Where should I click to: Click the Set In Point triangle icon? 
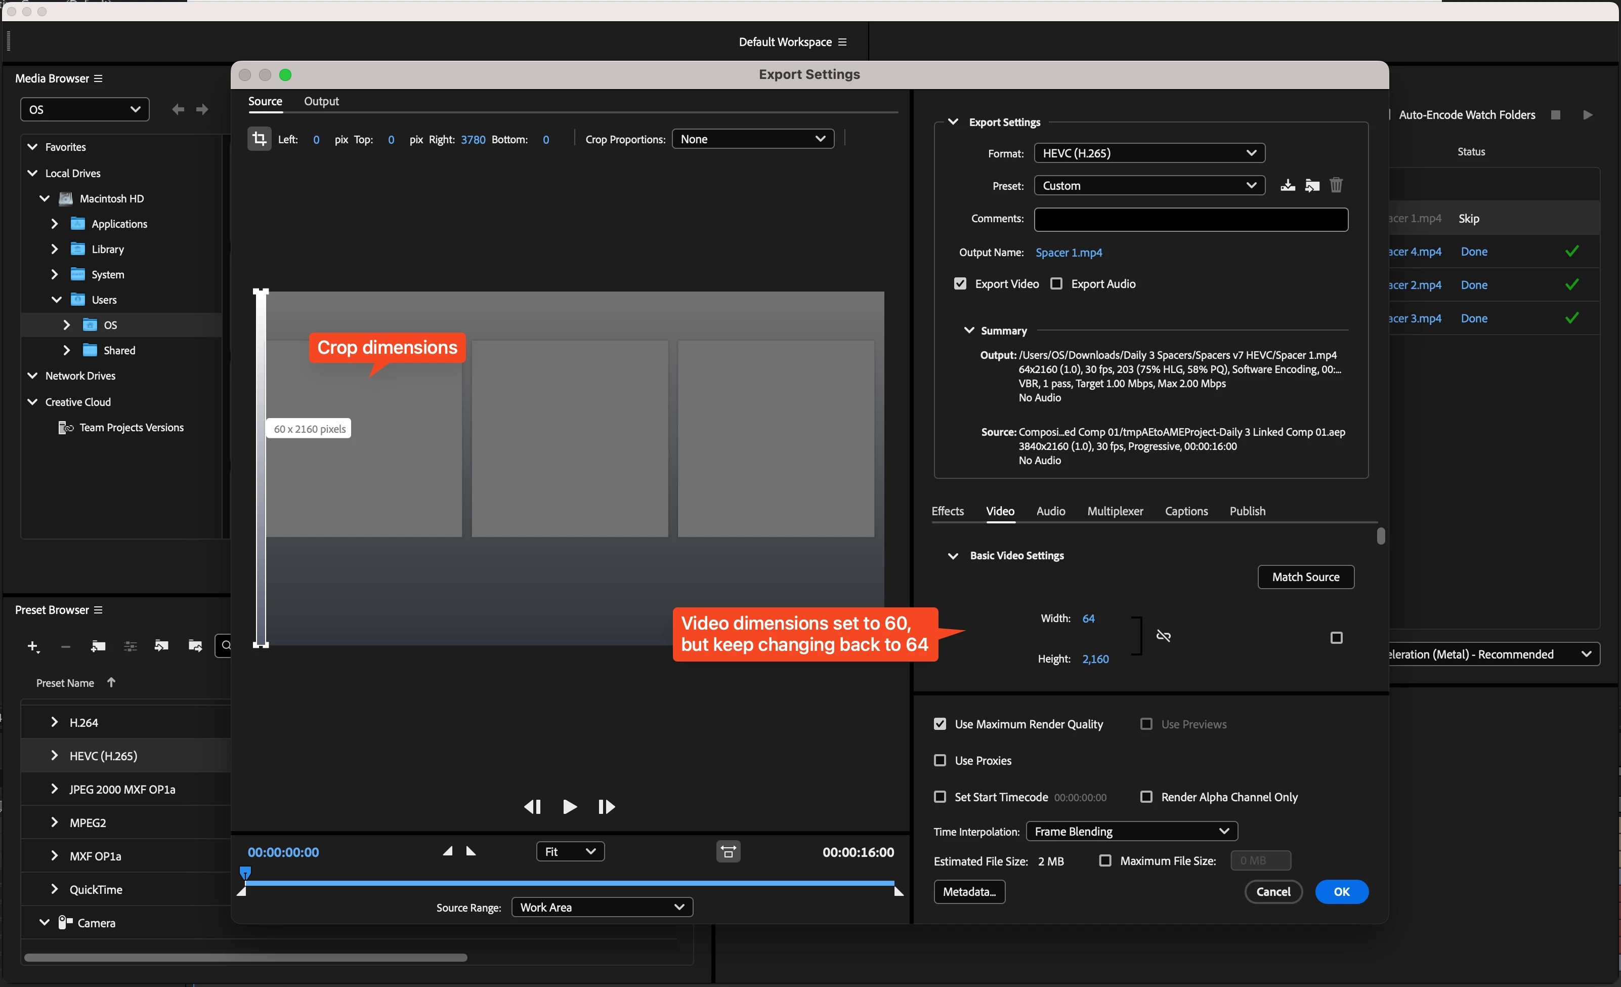point(447,851)
